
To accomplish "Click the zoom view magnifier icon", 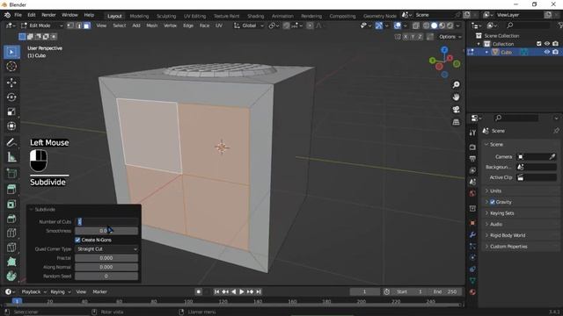I will click(456, 84).
